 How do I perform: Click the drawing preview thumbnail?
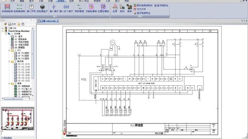tap(18, 119)
